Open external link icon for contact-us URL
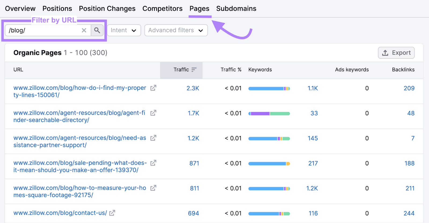The width and height of the screenshot is (429, 223). [112, 213]
